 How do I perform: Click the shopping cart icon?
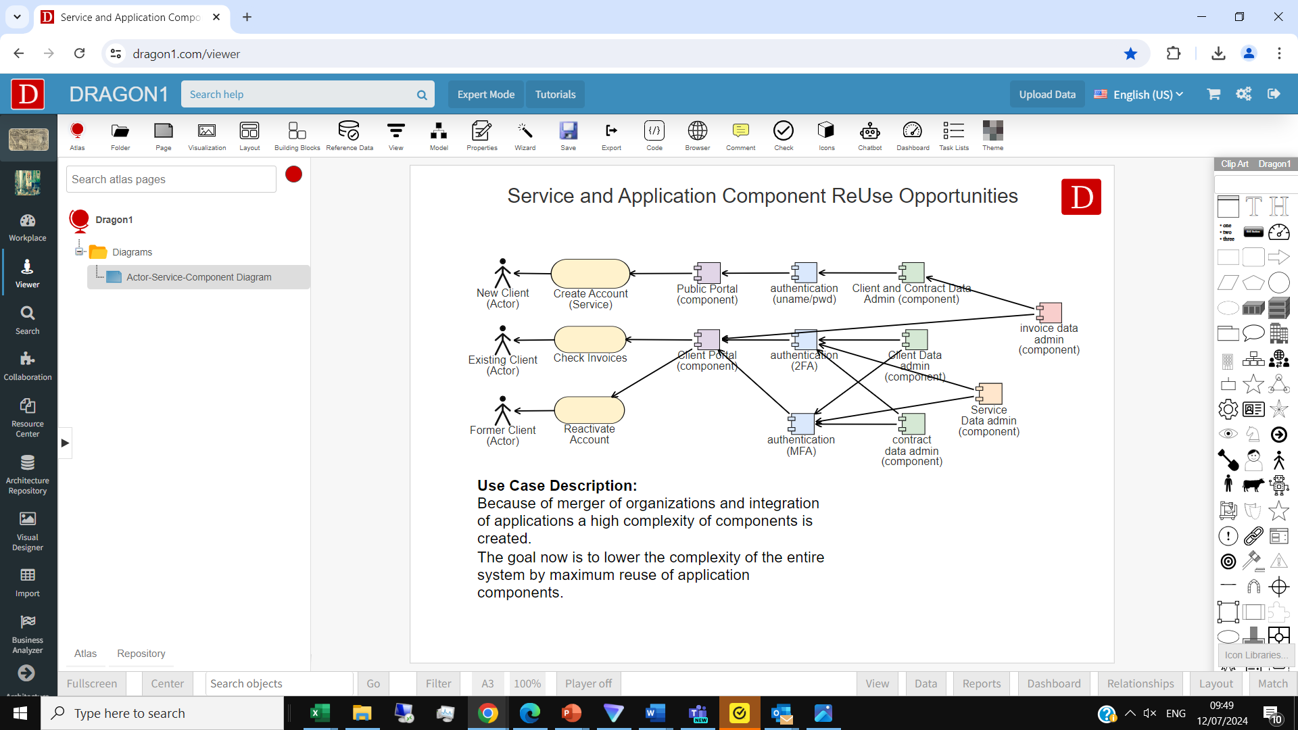(x=1213, y=94)
